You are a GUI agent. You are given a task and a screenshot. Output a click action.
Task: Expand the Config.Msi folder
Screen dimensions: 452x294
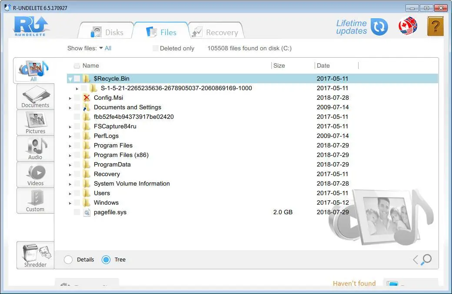point(70,98)
